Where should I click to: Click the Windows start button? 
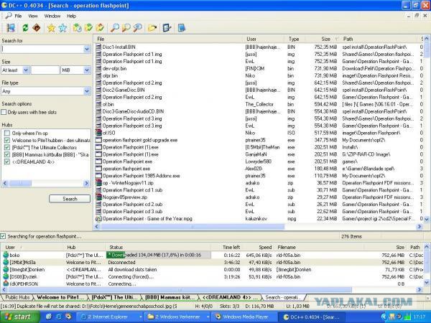click(19, 317)
